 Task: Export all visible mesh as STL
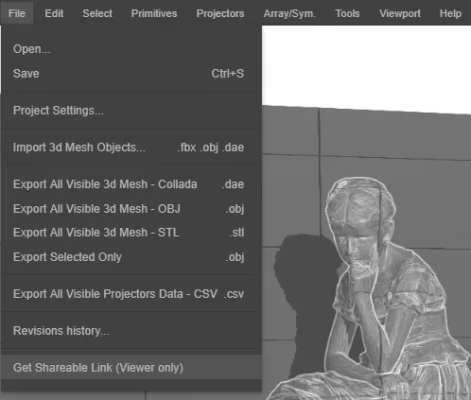coord(131,233)
